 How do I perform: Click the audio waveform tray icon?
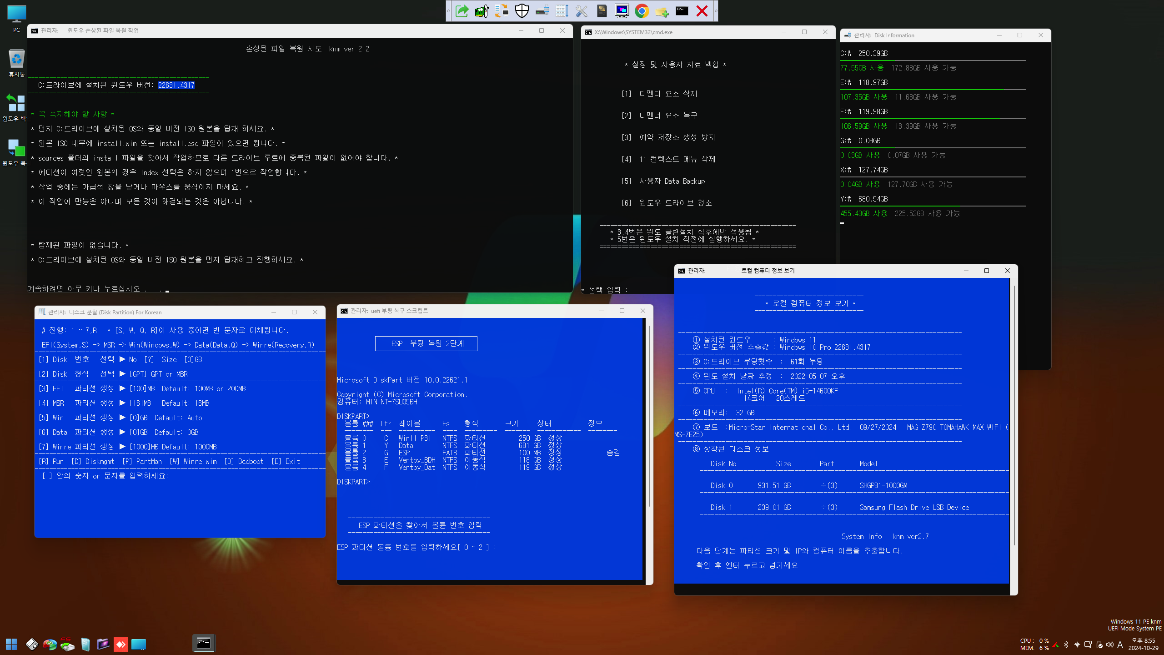click(x=1077, y=645)
